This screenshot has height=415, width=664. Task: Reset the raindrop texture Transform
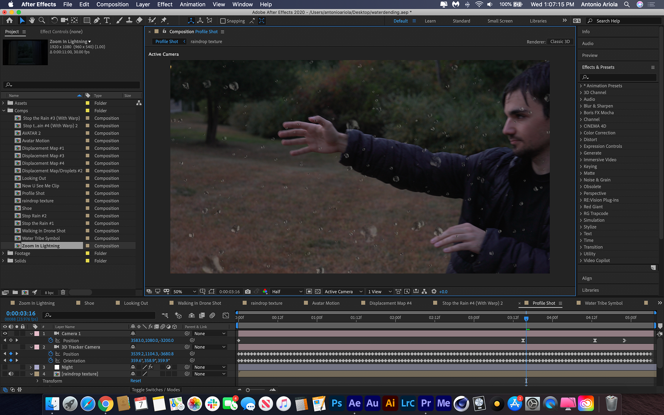(136, 381)
